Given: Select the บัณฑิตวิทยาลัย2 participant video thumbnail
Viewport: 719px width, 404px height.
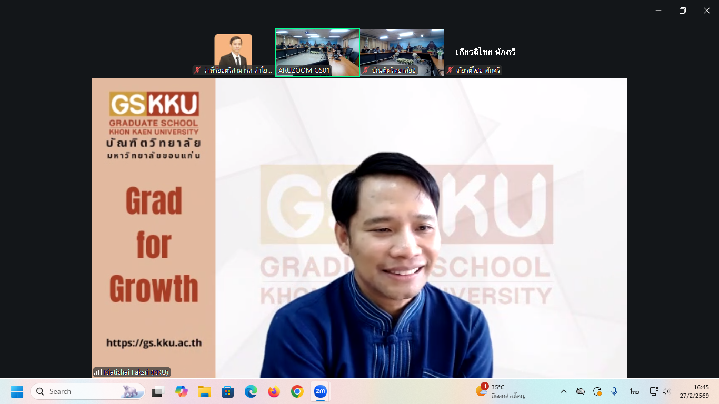Looking at the screenshot, I should pyautogui.click(x=402, y=52).
